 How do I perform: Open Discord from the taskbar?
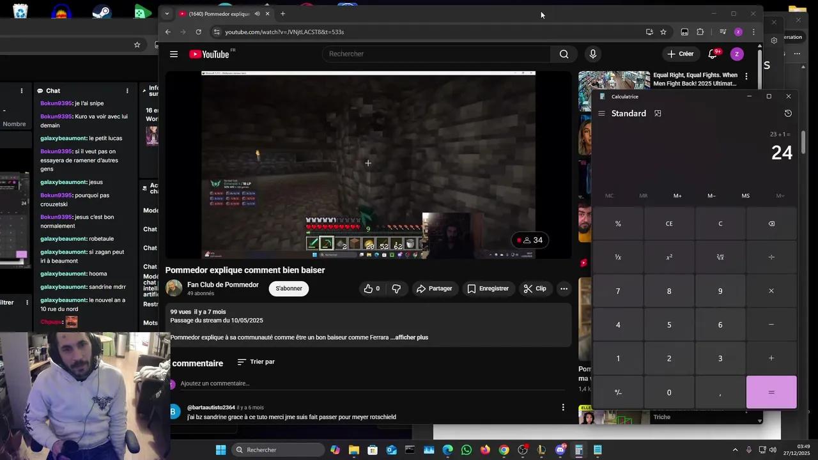click(x=560, y=450)
